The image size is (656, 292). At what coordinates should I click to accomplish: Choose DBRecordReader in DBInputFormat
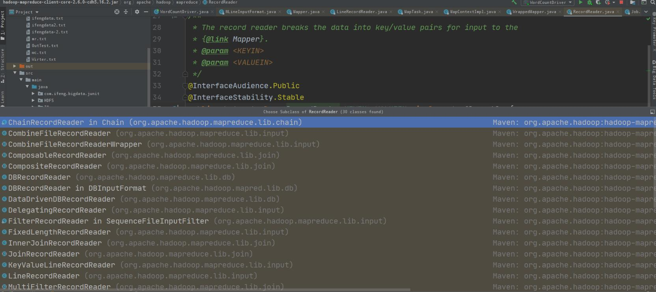(x=328, y=188)
